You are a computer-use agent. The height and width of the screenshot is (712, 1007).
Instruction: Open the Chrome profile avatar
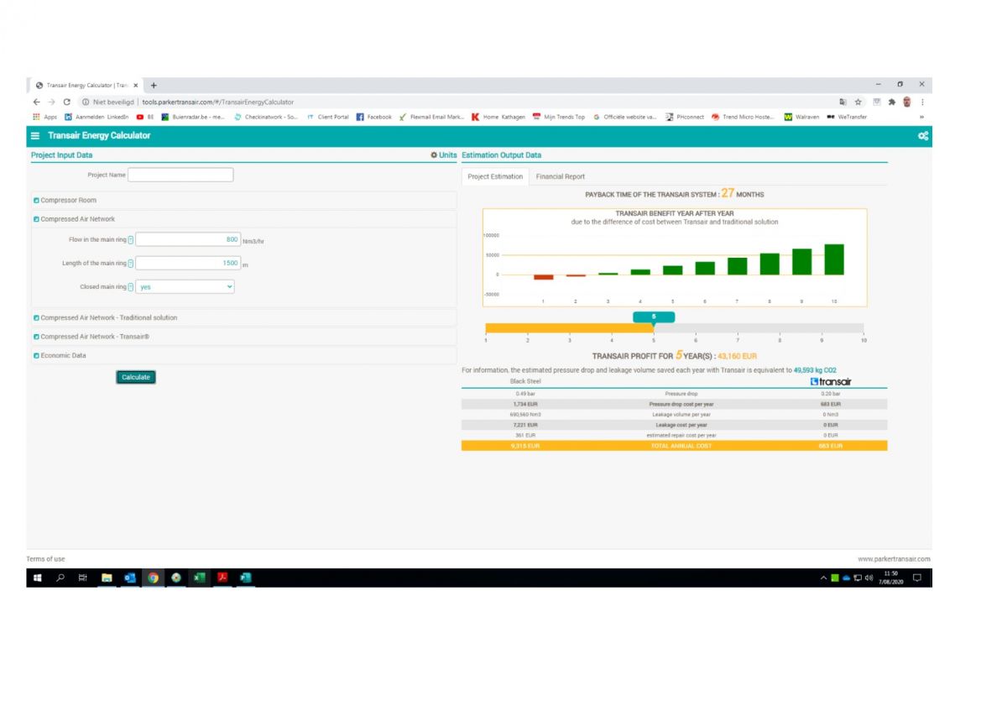click(x=907, y=102)
